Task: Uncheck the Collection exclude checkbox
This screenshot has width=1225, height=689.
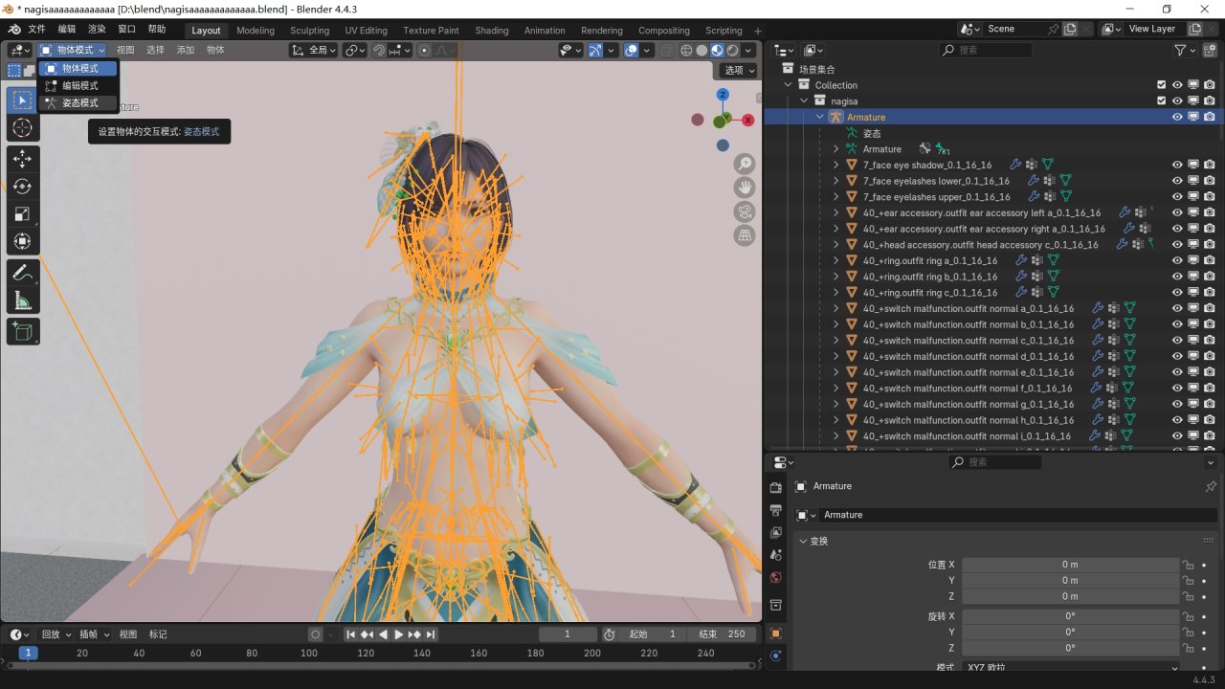Action: (x=1161, y=85)
